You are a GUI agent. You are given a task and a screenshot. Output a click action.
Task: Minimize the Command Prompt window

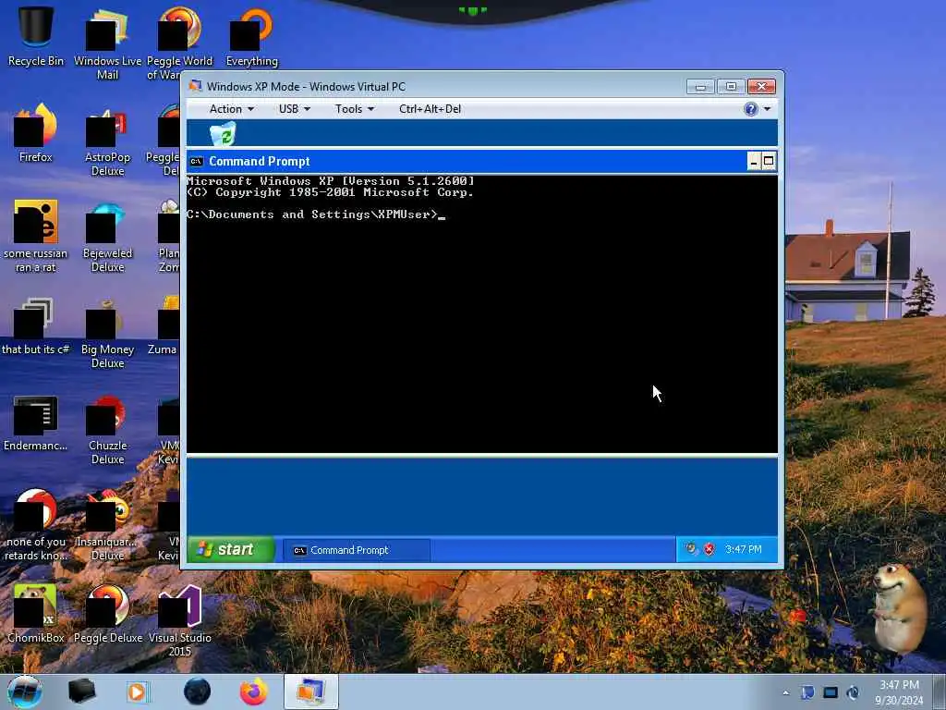(754, 161)
